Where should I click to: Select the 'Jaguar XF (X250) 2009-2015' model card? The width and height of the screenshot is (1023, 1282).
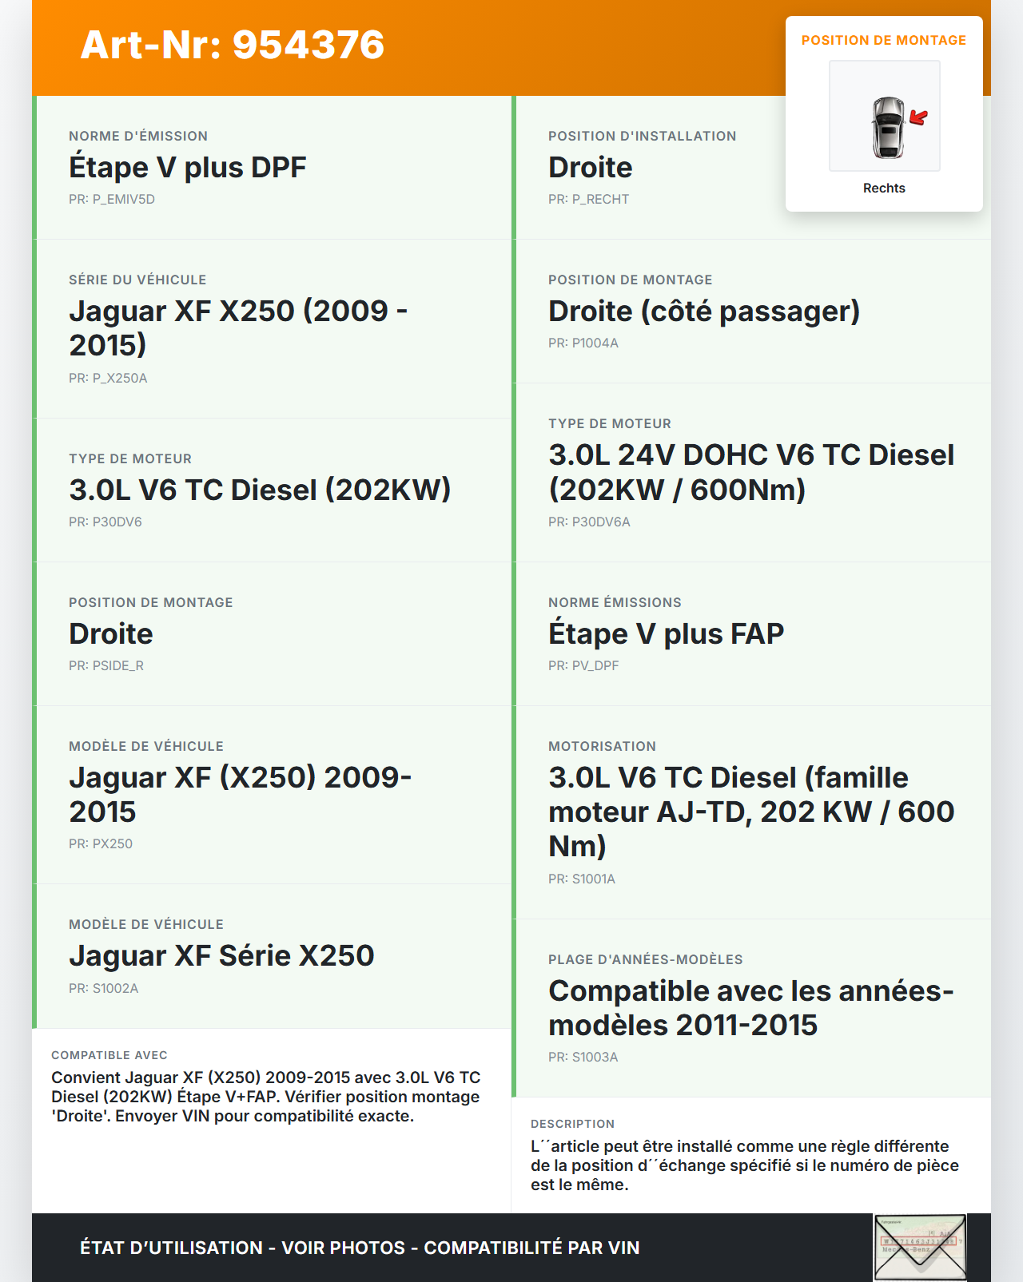[x=272, y=794]
